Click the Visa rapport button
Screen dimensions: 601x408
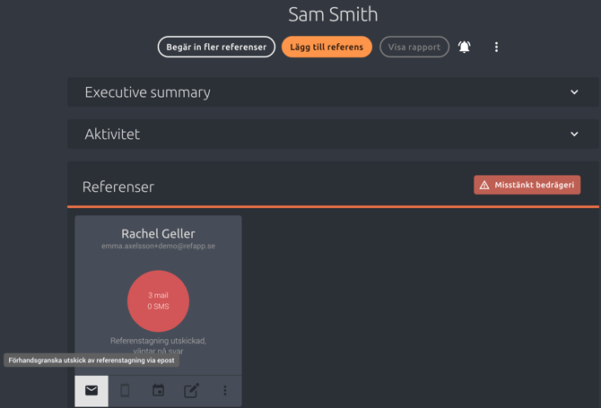click(414, 47)
